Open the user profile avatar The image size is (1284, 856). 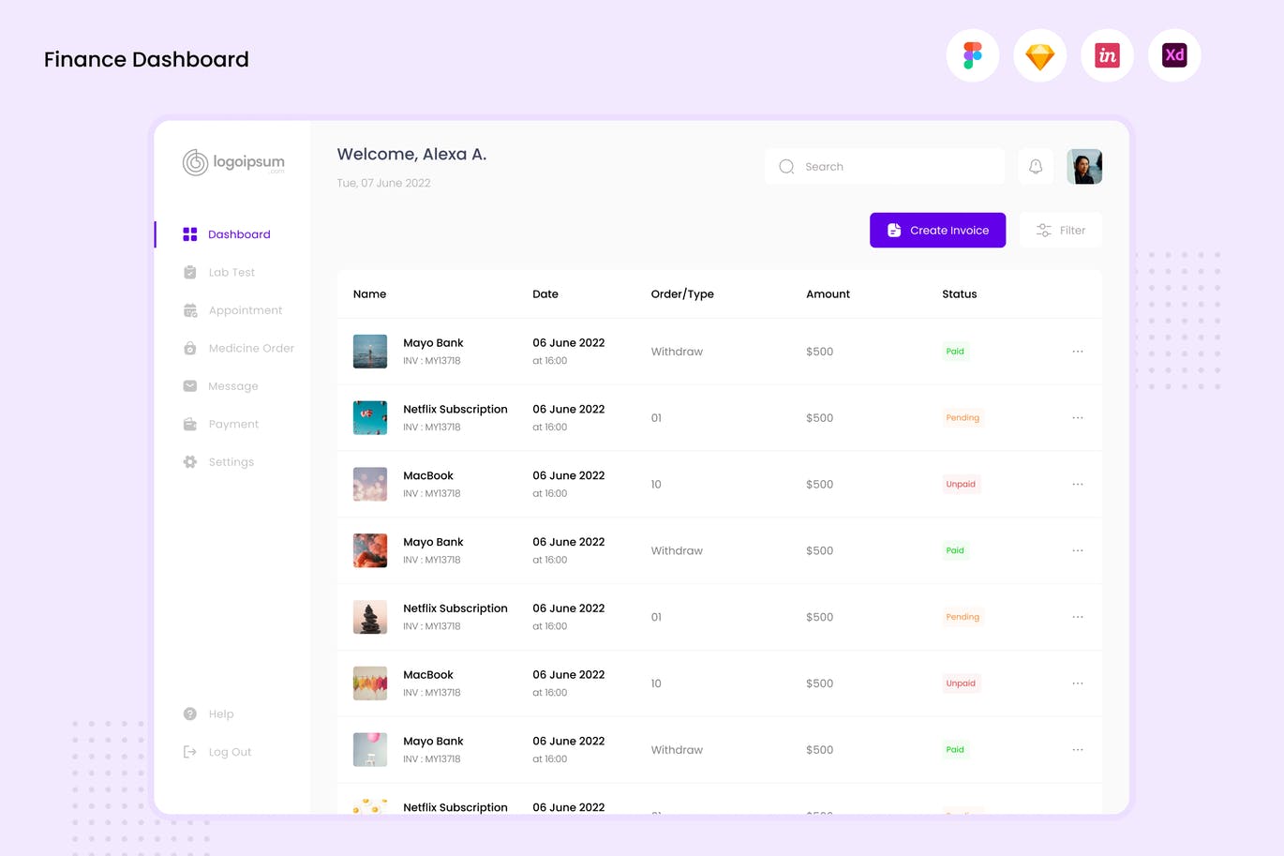pos(1084,166)
